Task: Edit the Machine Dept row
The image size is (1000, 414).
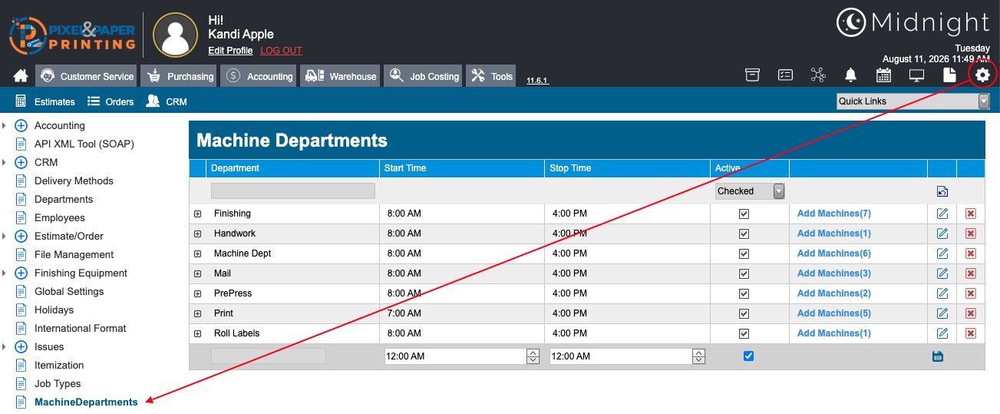Action: point(942,253)
